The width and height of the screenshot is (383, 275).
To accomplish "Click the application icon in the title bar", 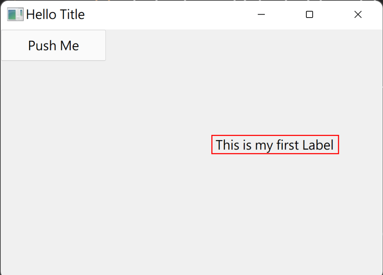I will (x=15, y=15).
